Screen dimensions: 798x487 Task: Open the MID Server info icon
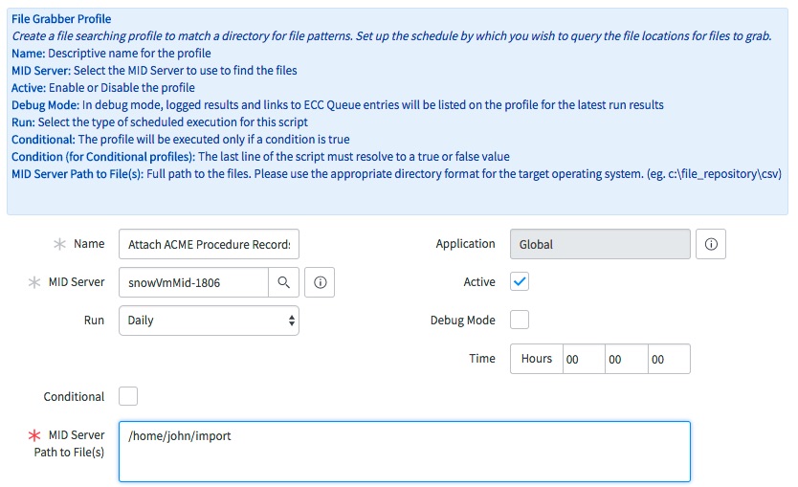click(x=321, y=282)
